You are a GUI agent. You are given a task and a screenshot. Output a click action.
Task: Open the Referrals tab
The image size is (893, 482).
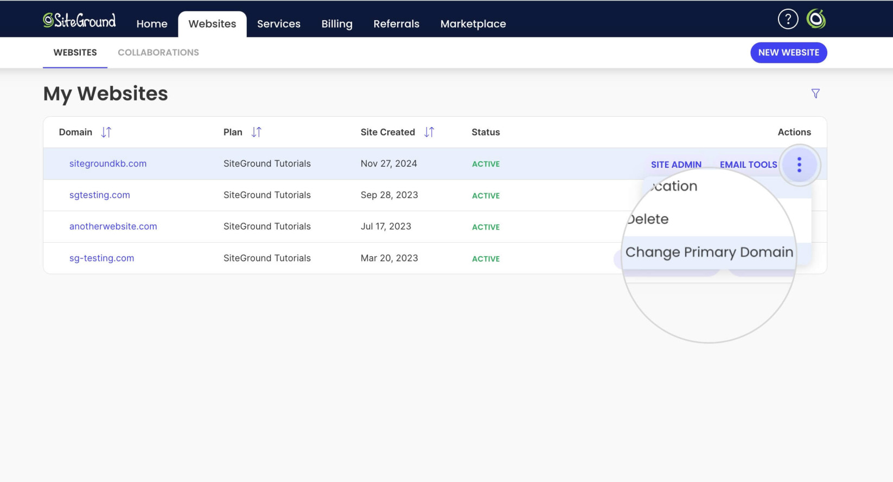coord(397,24)
